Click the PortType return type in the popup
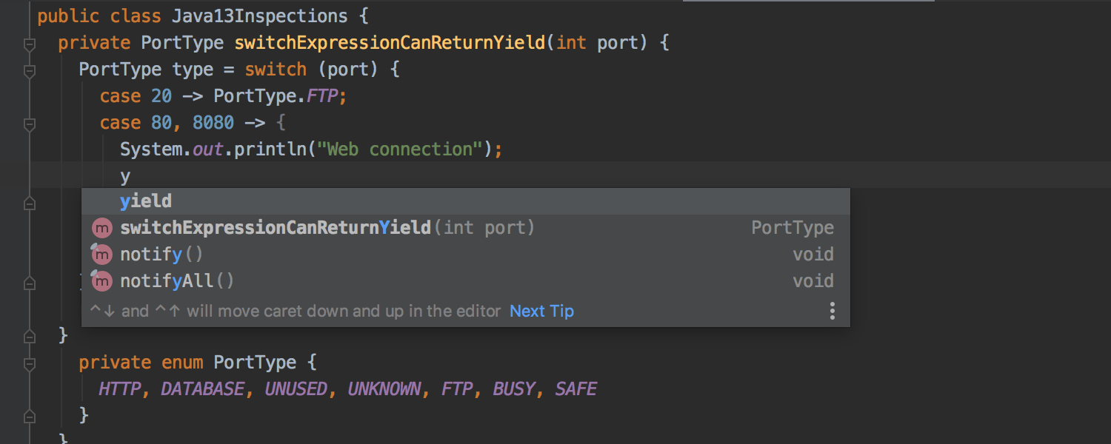1111x444 pixels. tap(792, 227)
